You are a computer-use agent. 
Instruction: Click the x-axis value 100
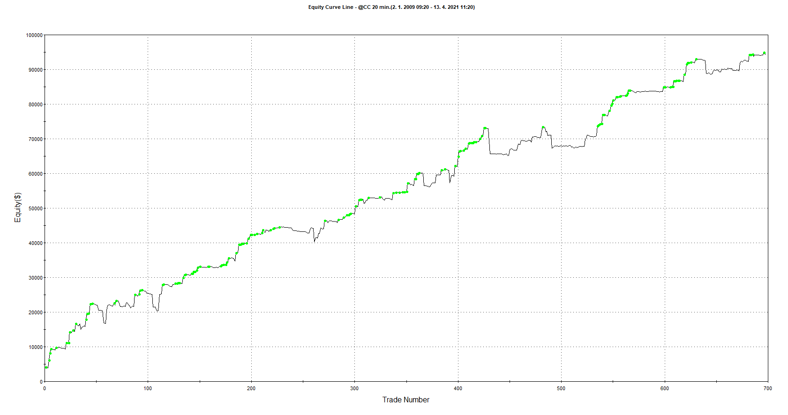(x=148, y=388)
